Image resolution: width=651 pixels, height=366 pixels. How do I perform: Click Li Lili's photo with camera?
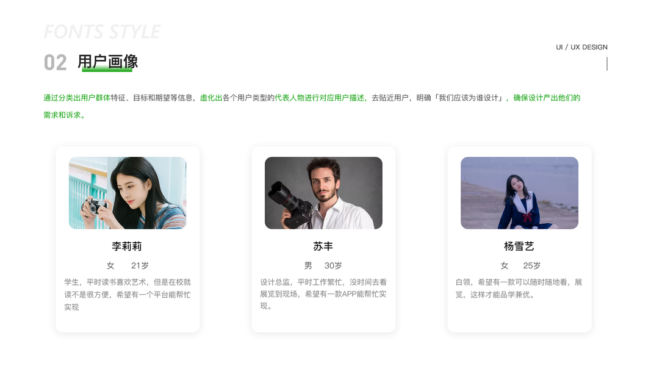tap(128, 193)
